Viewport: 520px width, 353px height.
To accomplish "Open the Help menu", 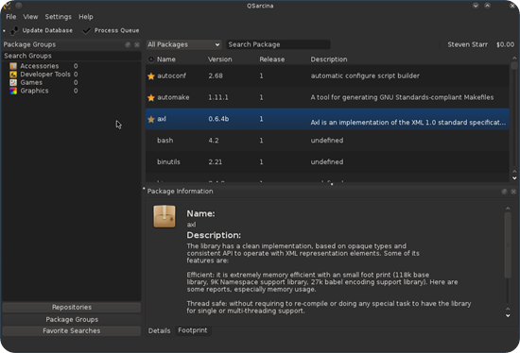I will tap(86, 17).
